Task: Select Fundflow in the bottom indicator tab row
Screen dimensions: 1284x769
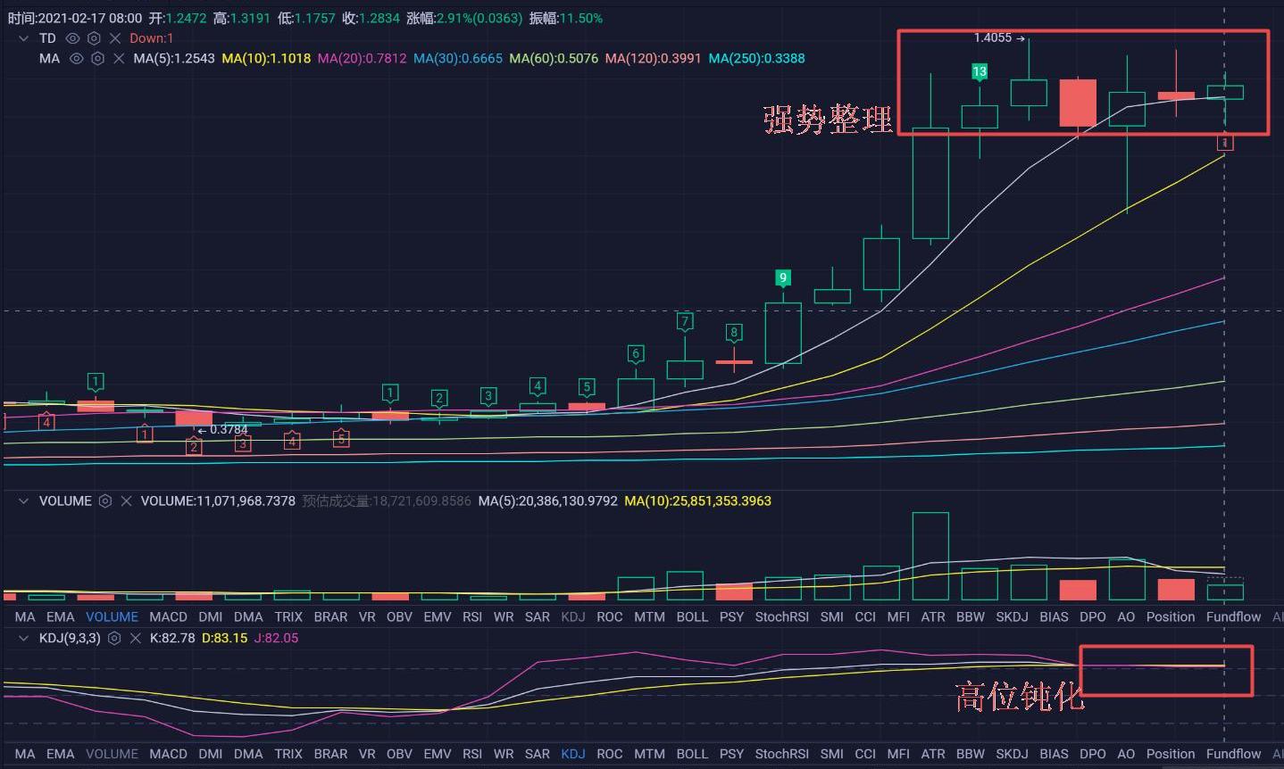Action: click(x=1233, y=754)
